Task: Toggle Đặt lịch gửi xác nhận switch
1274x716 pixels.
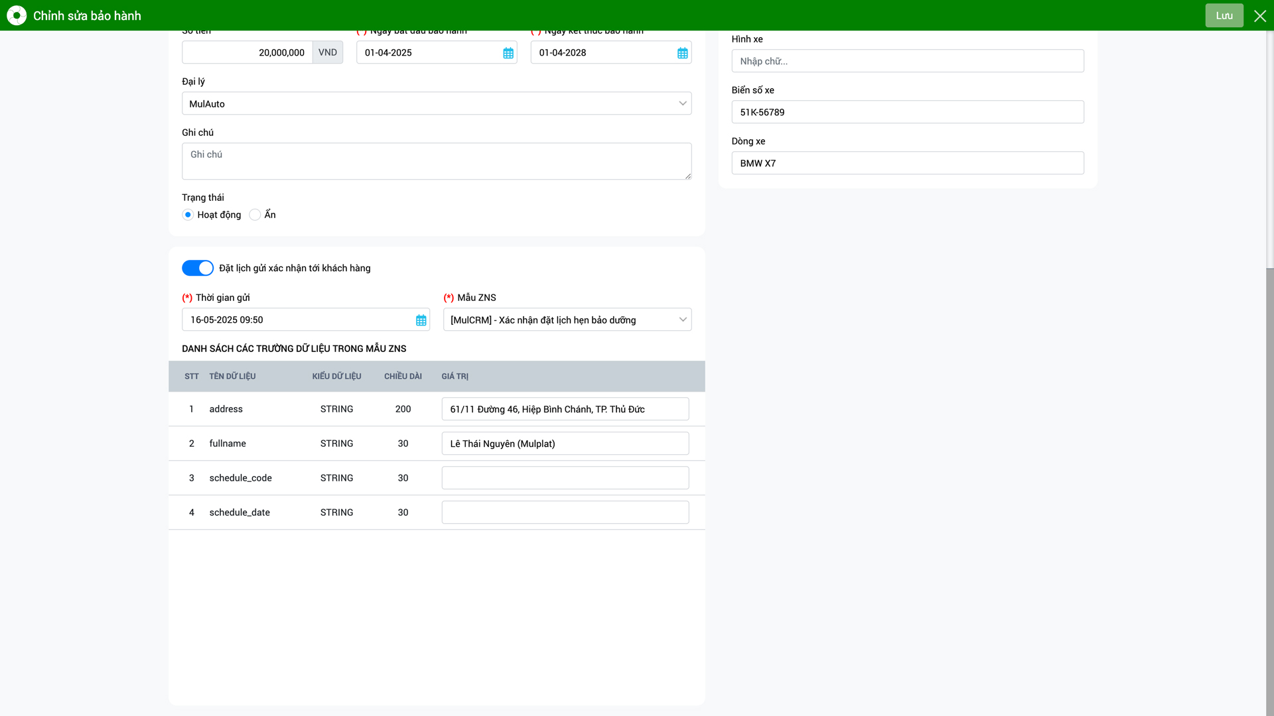Action: [198, 268]
